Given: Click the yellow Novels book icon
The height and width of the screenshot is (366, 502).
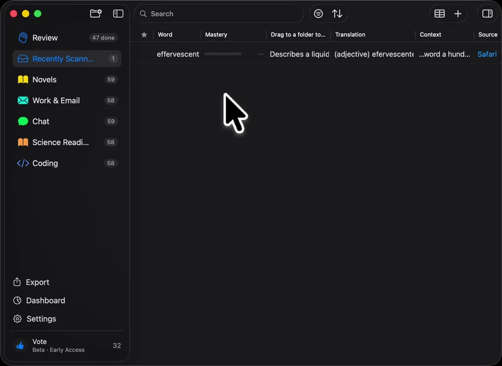Looking at the screenshot, I should [22, 79].
